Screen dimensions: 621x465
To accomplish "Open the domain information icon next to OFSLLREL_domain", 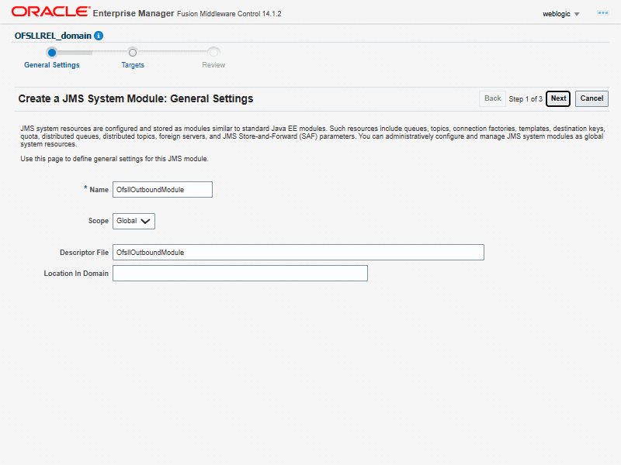I will [x=99, y=36].
